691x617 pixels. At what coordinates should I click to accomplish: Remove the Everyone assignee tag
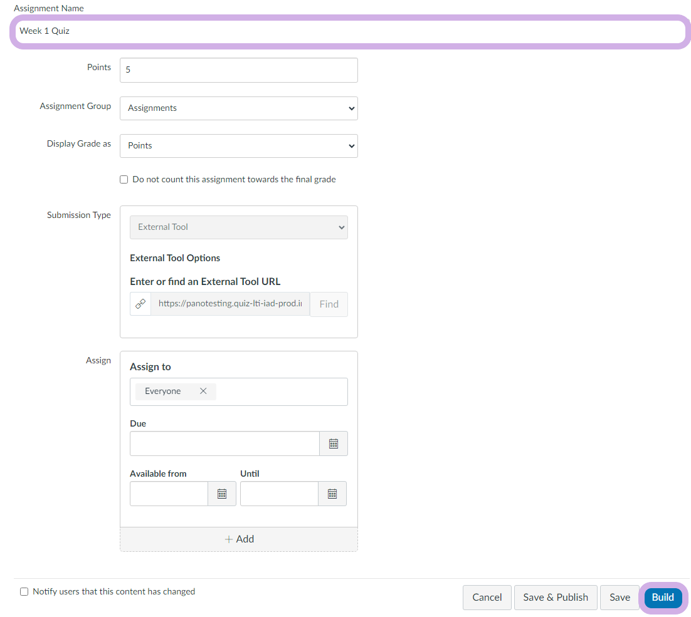coord(203,391)
